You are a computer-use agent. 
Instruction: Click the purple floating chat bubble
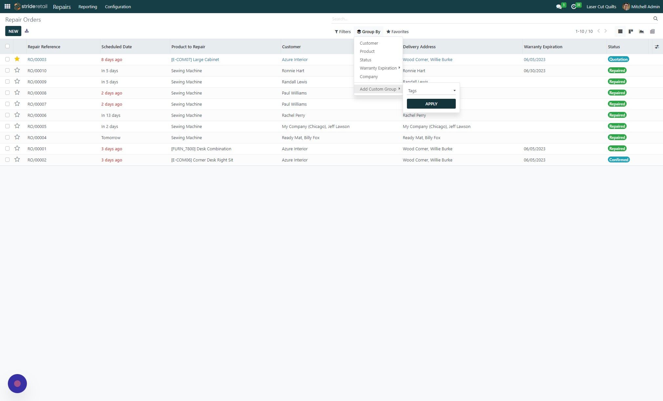click(17, 384)
